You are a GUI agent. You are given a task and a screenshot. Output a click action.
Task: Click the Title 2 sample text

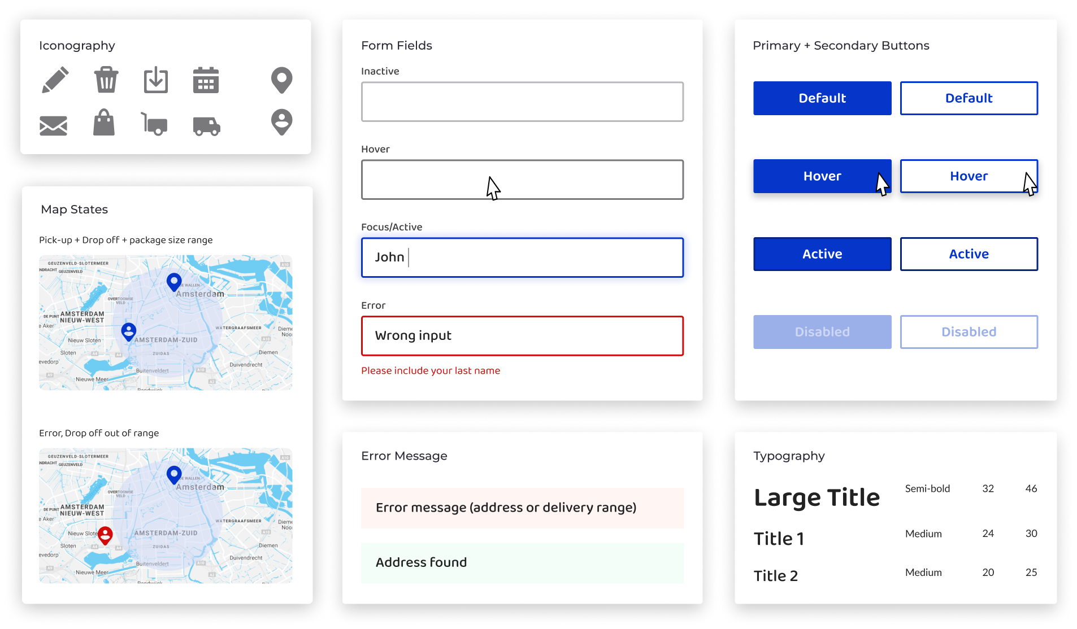point(776,576)
